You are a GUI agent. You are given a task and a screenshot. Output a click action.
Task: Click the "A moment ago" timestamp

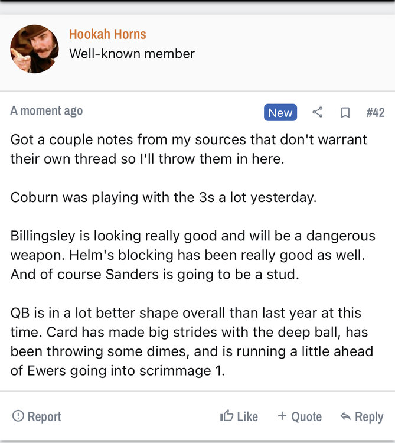point(47,110)
